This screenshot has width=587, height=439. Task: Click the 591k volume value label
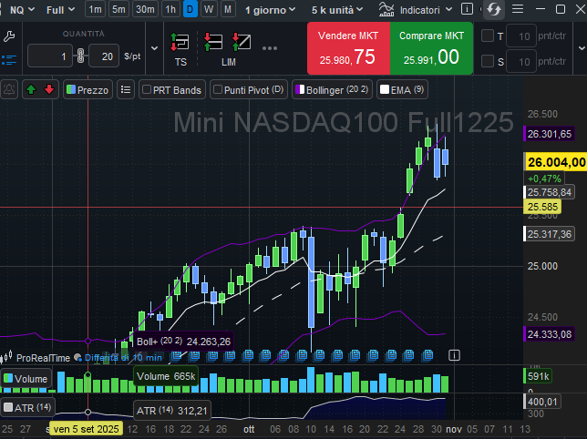538,376
